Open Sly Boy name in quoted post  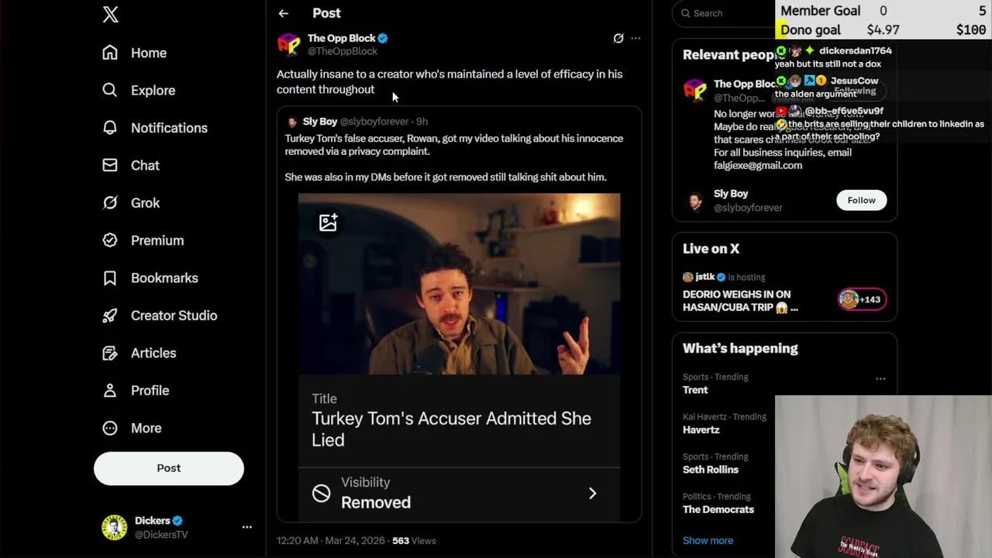click(320, 122)
